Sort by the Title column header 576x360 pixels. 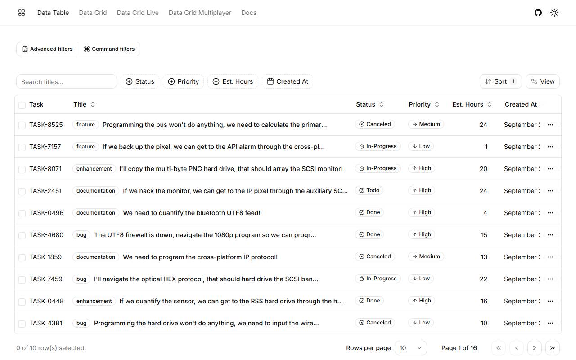(x=84, y=104)
